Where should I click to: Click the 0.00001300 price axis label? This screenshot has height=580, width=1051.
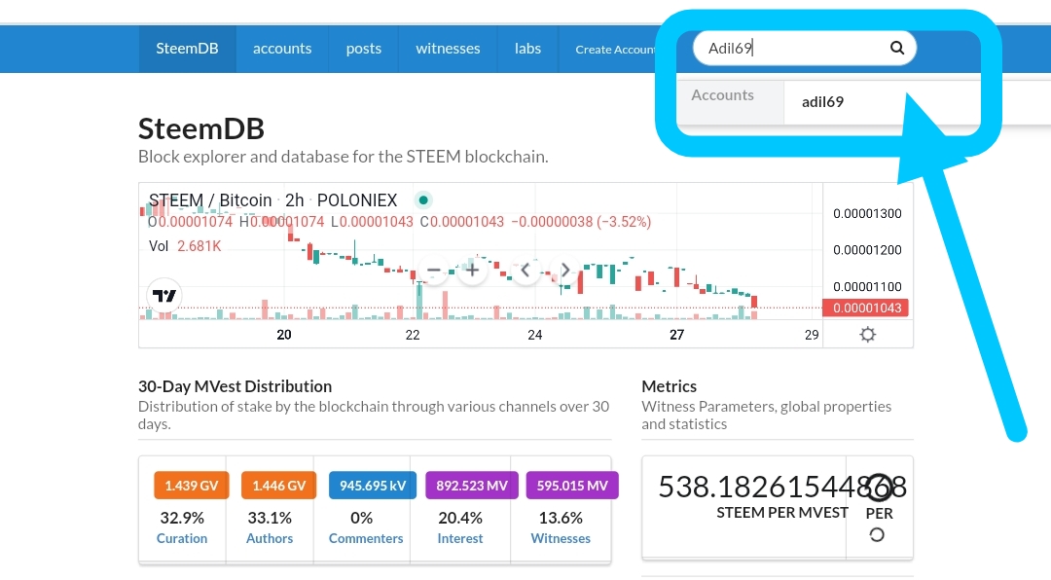(x=867, y=214)
